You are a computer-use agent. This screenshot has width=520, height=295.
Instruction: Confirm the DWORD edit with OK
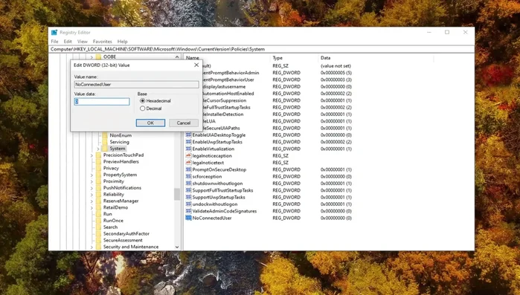pyautogui.click(x=150, y=123)
